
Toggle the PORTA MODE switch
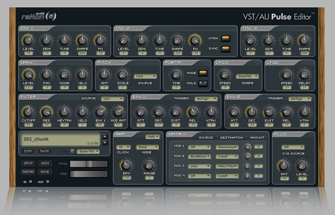pyautogui.click(x=203, y=73)
